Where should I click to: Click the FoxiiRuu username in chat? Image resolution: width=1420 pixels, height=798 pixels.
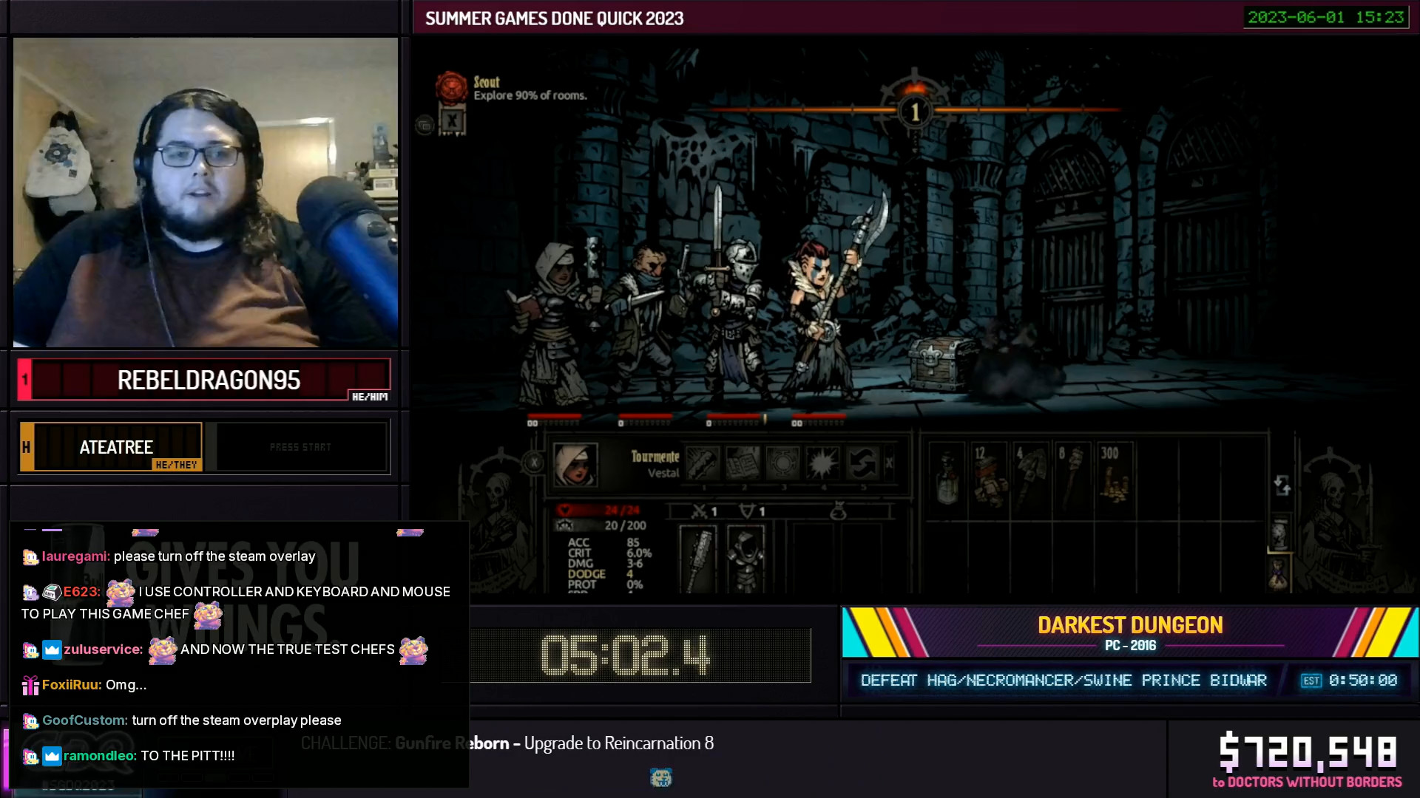[x=72, y=685]
